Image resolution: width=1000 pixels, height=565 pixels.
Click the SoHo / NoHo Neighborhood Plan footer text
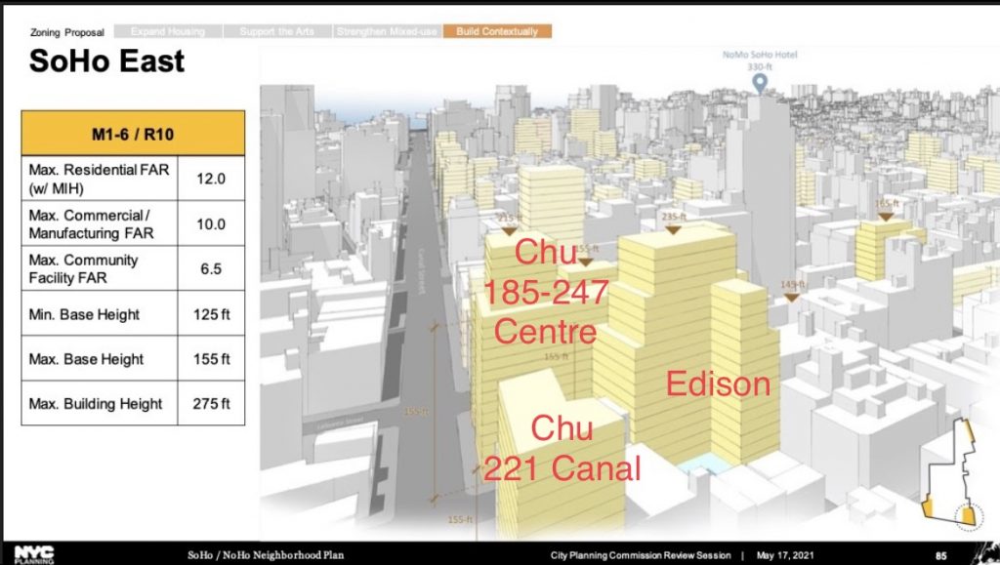point(266,554)
